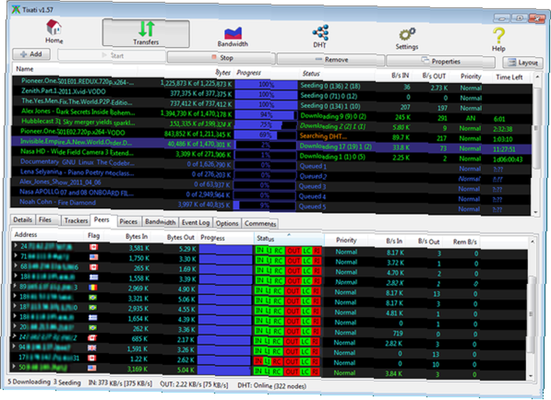Switch to the Event Log tab

pyautogui.click(x=196, y=223)
